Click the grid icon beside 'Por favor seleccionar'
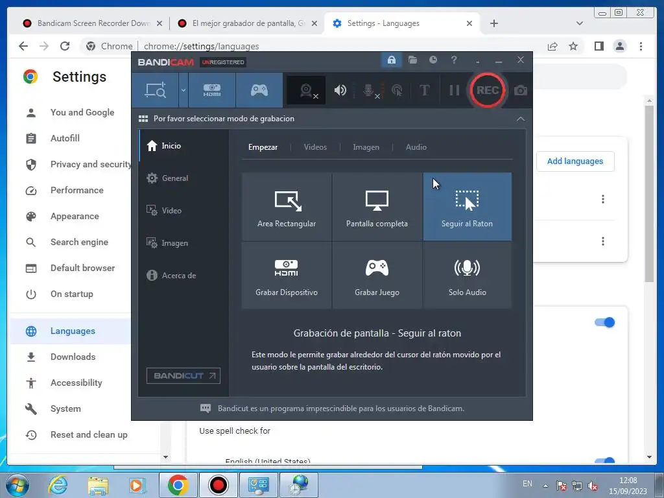Viewport: 664px width, 498px height. [143, 119]
